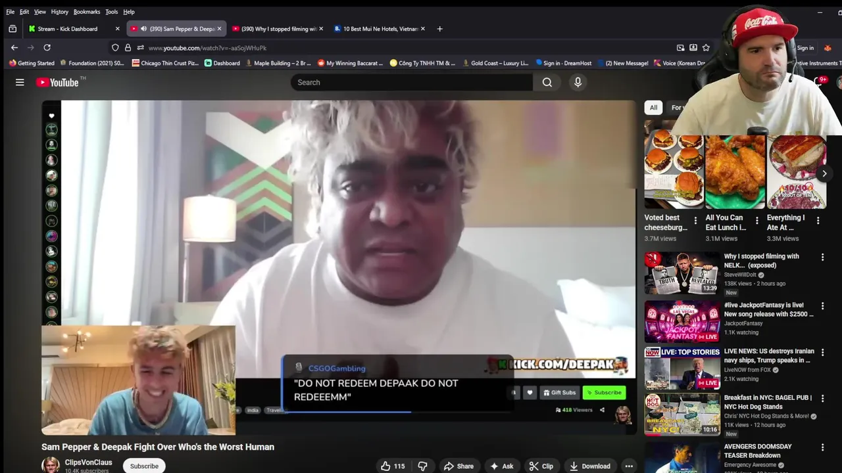Open the Firefox tab overview icon
Image resolution: width=842 pixels, height=473 pixels.
click(12, 29)
